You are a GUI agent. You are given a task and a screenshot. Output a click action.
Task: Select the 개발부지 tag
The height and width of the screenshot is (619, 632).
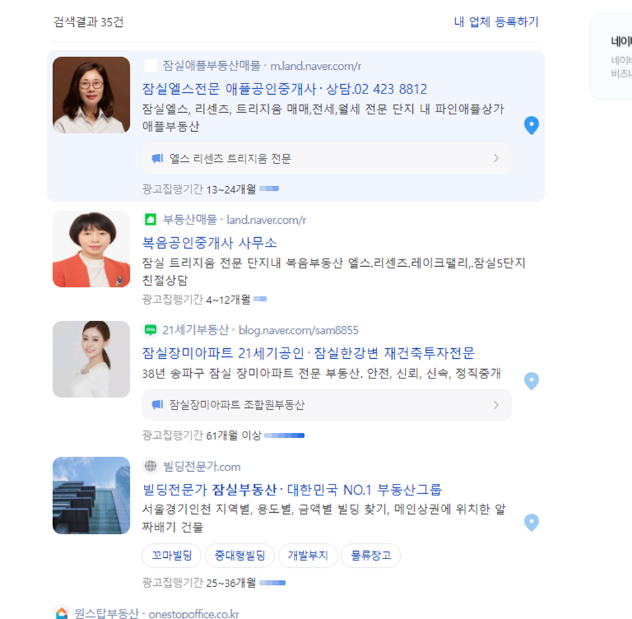pyautogui.click(x=308, y=555)
